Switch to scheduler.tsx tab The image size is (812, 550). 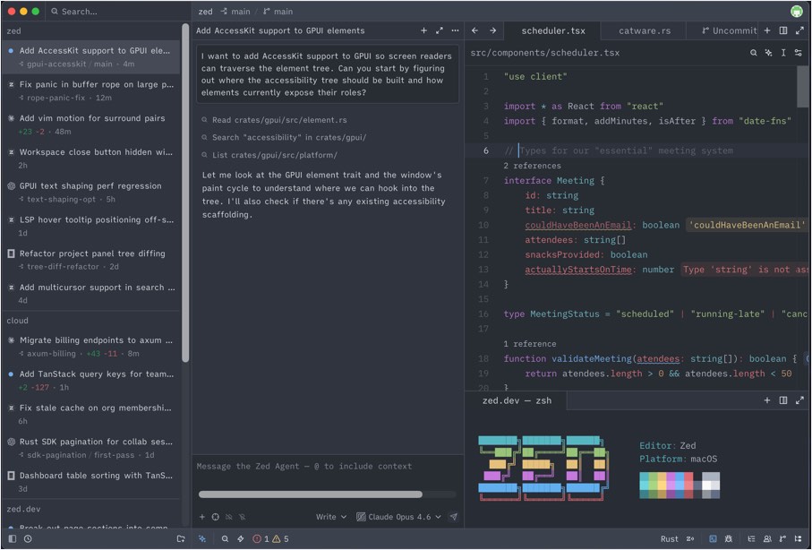[x=553, y=30]
